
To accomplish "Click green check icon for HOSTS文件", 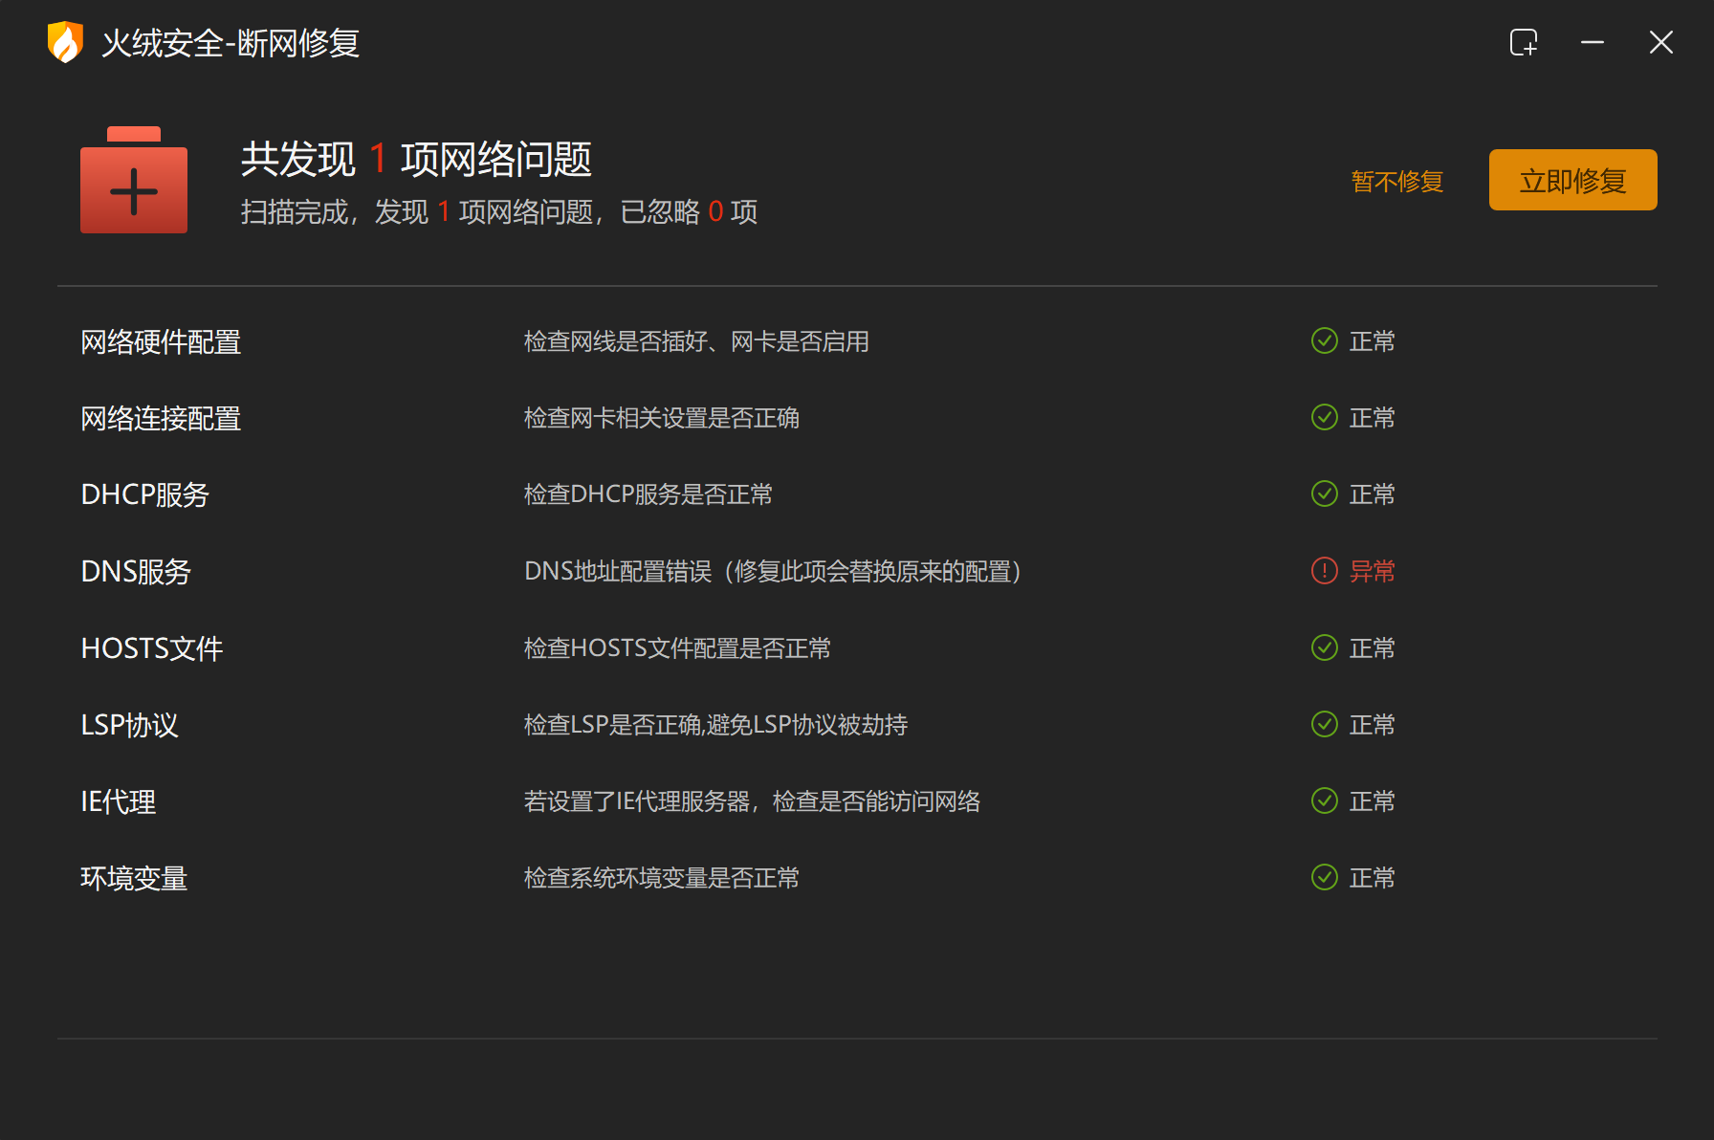I will pos(1325,647).
